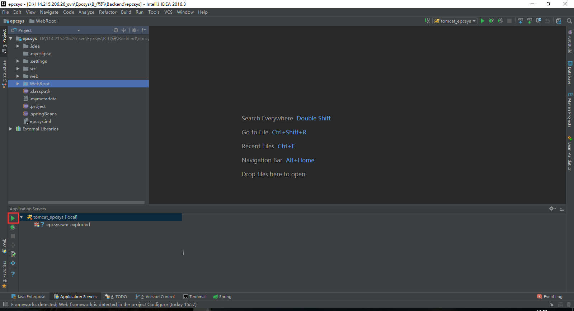
Task: Click the Make Project build icon
Action: coord(427,21)
